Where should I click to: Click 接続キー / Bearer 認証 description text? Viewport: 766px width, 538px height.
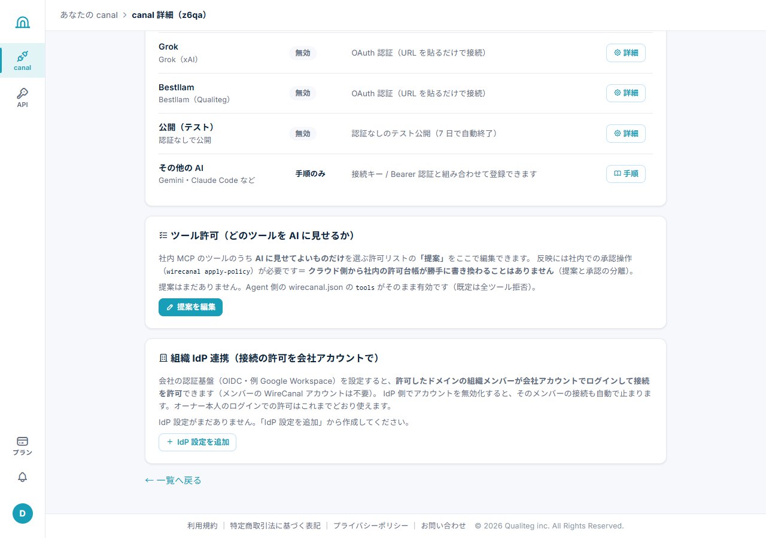tap(444, 174)
